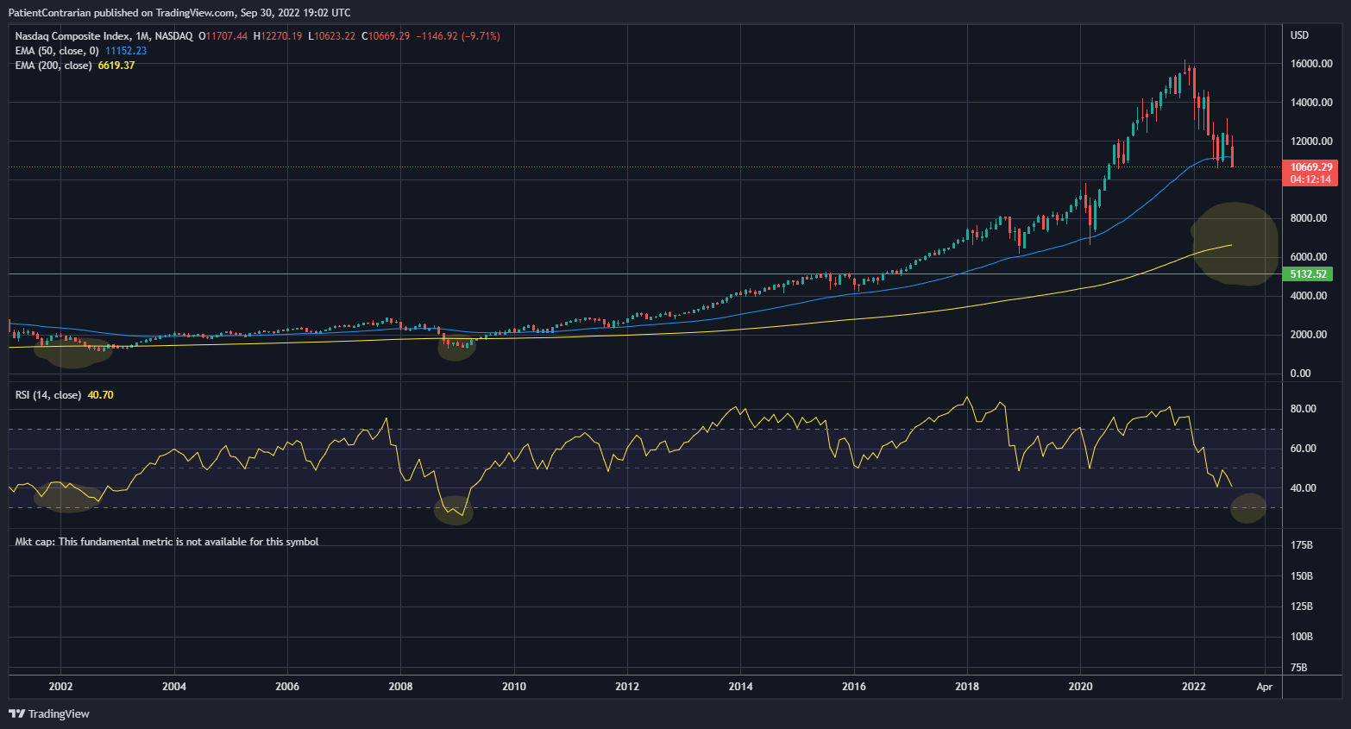Click the Mkt cap not available message
The width and height of the screenshot is (1351, 729).
click(x=167, y=542)
